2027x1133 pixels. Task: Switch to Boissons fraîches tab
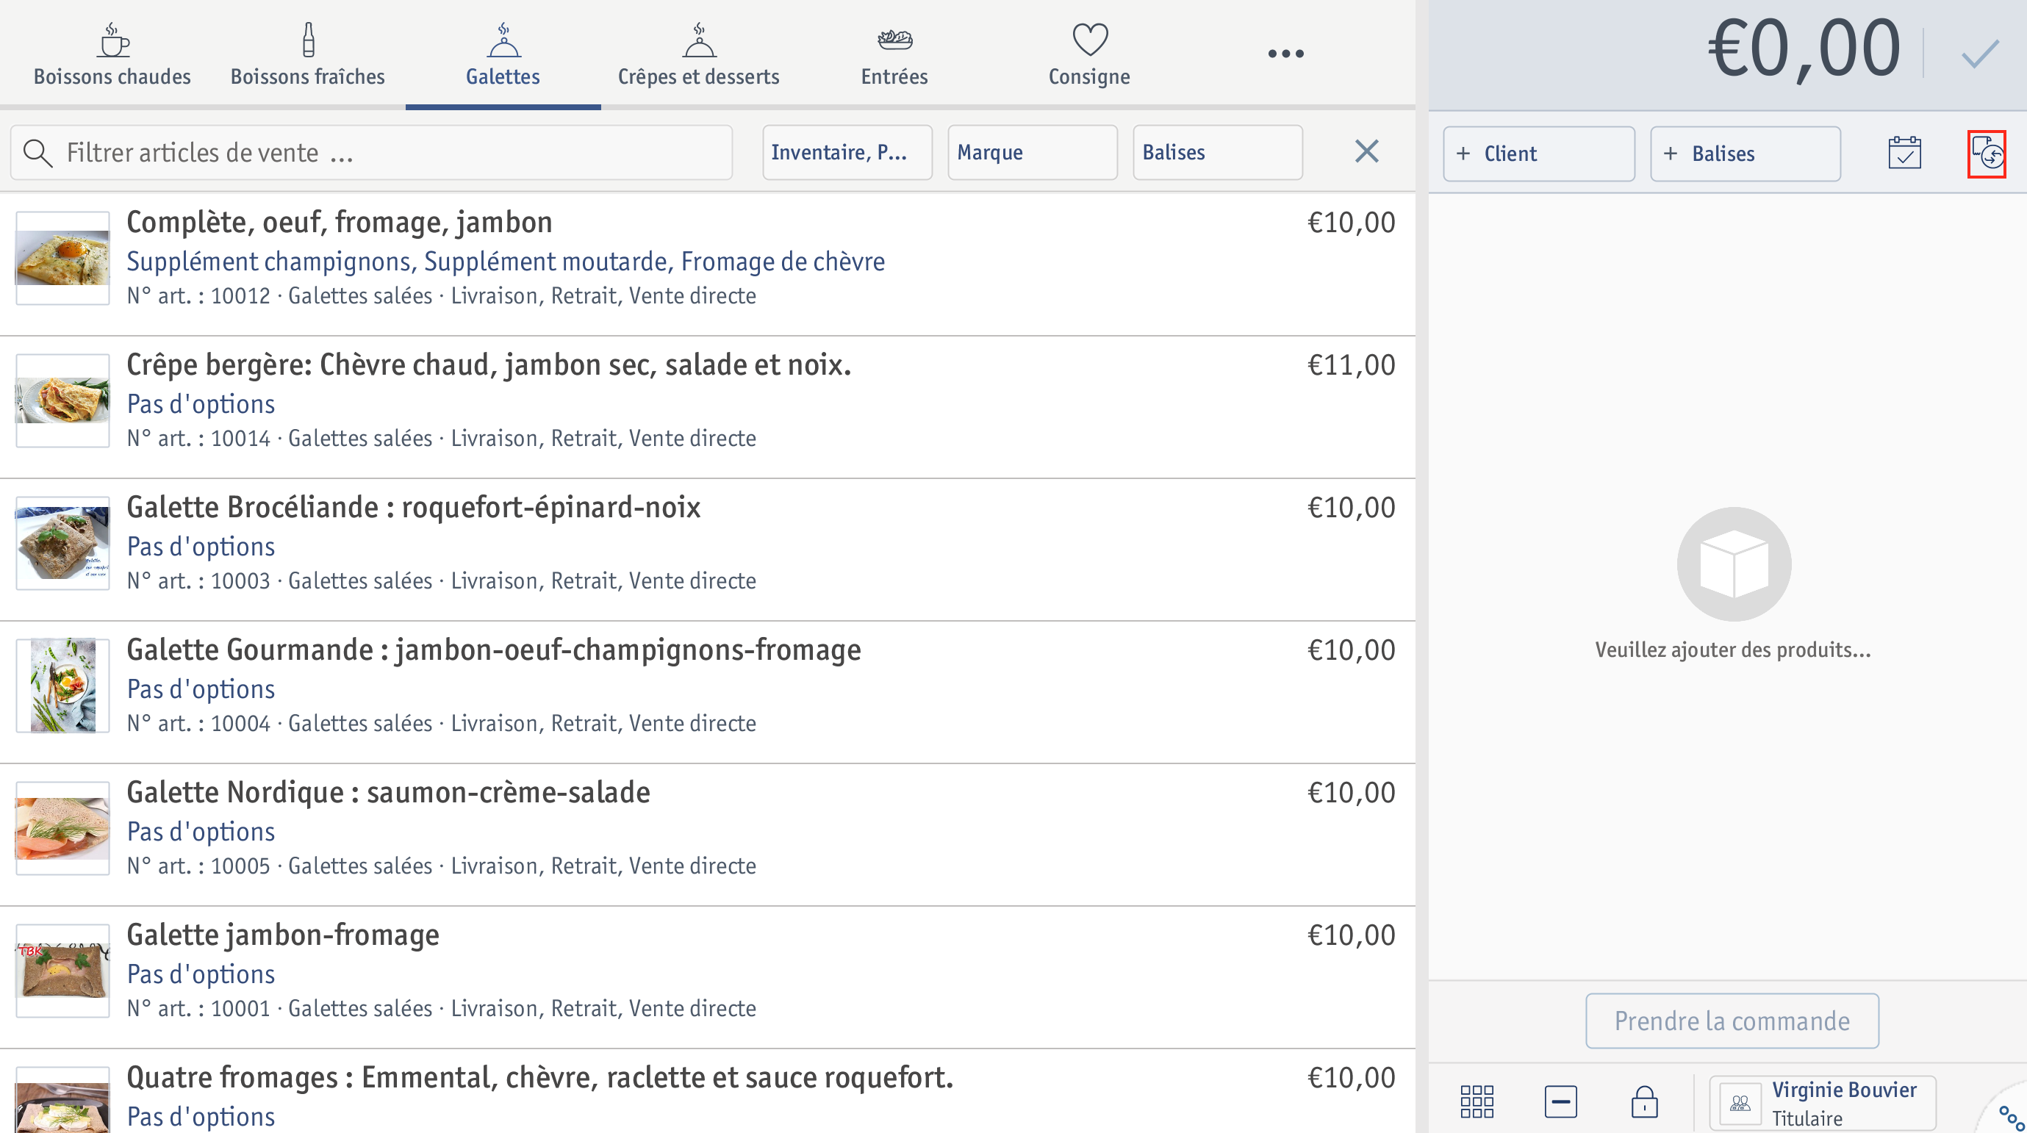(308, 54)
